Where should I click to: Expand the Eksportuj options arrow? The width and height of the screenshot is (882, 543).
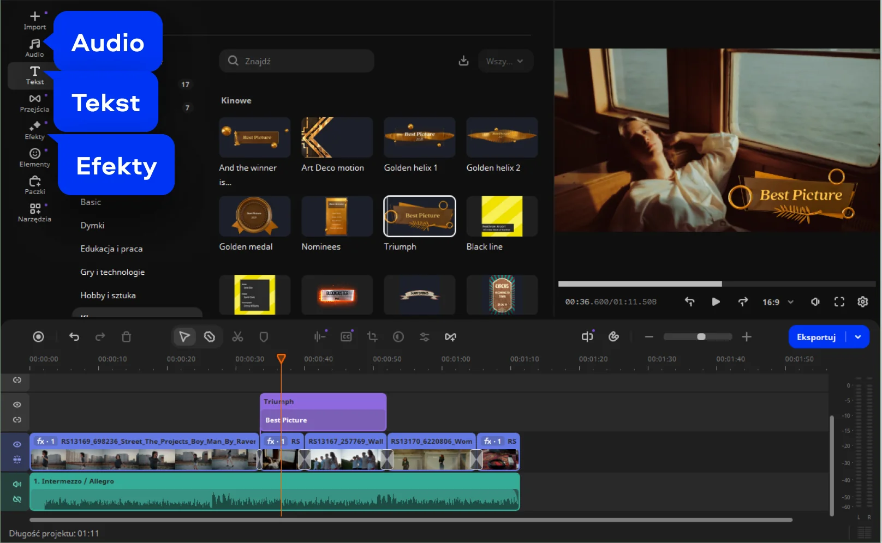[858, 337]
